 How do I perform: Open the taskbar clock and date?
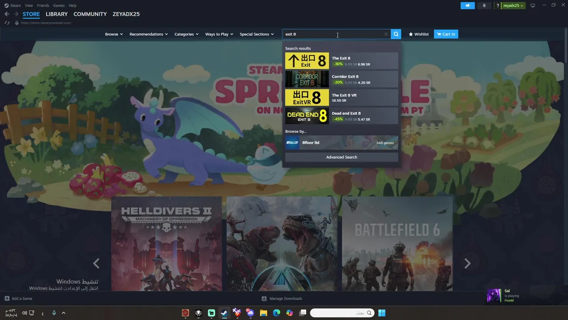(11, 313)
